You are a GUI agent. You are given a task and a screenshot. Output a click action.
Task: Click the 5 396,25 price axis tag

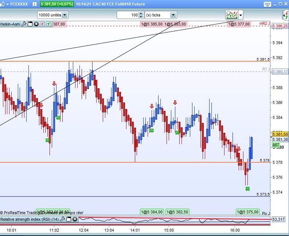[280, 26]
